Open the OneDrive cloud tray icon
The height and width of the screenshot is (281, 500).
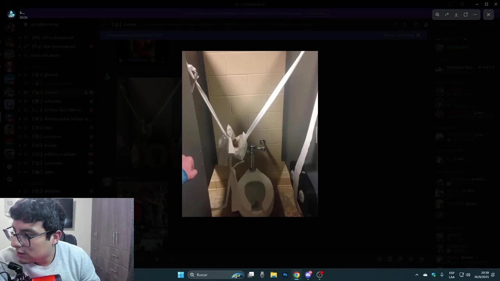(x=425, y=275)
